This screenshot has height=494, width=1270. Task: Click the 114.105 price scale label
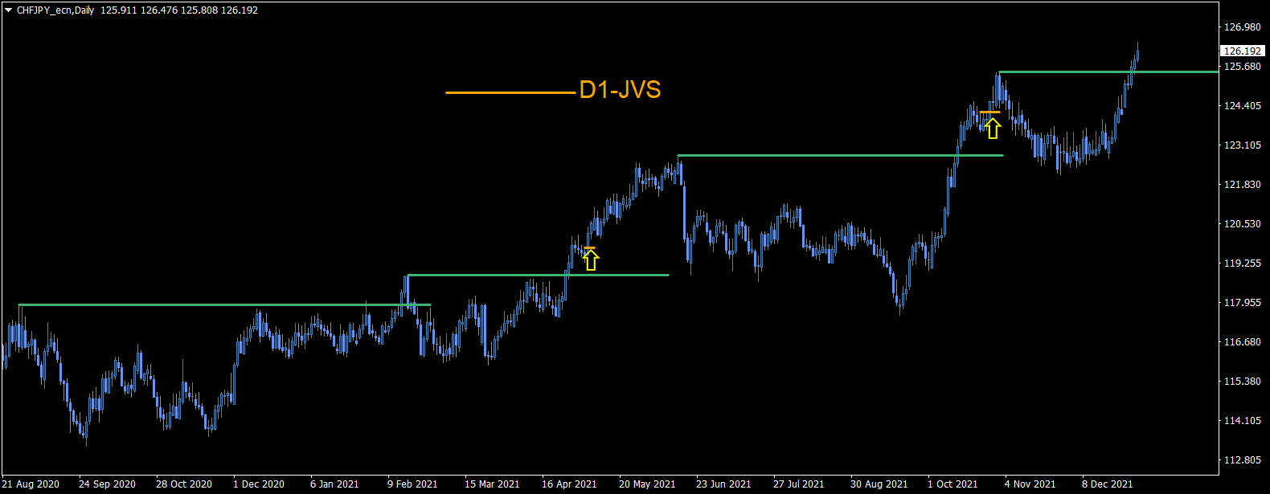tap(1243, 421)
